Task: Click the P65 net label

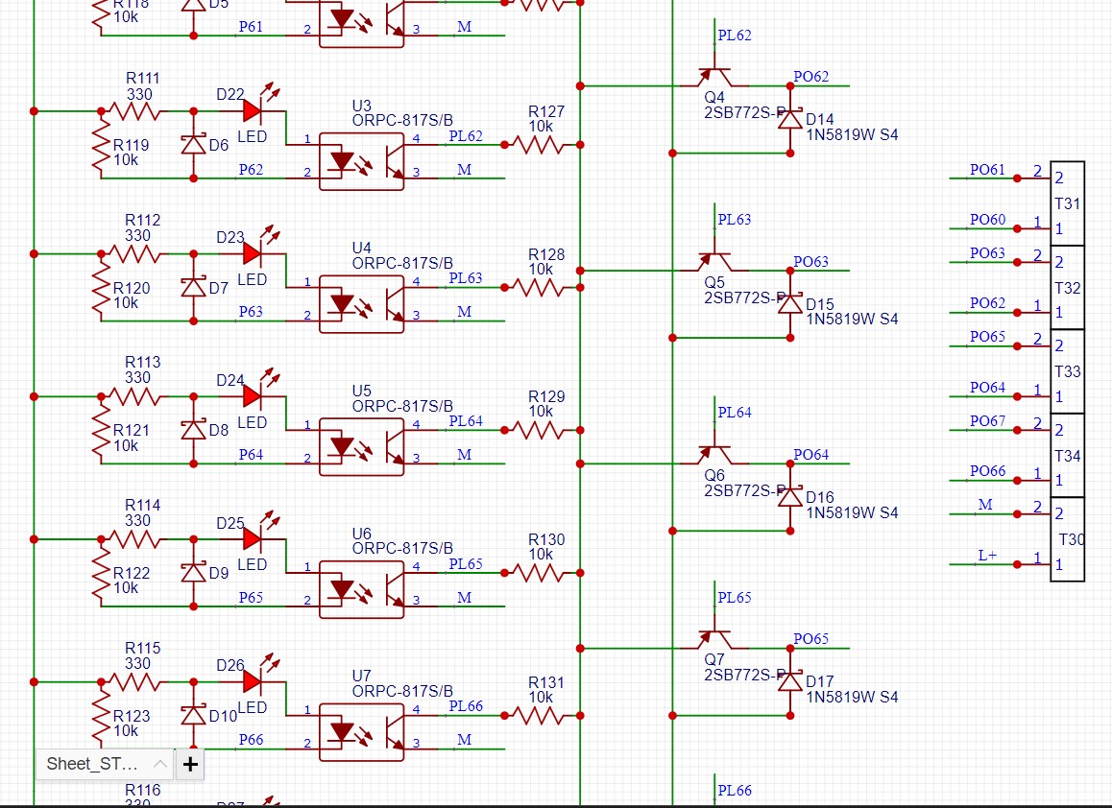Action: (251, 598)
